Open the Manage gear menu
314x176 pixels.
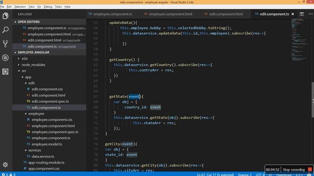tap(5, 165)
